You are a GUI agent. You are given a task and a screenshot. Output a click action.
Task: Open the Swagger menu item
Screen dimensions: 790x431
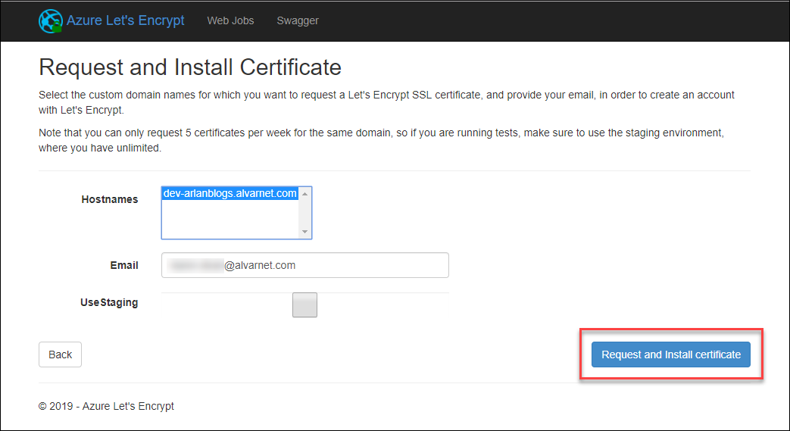click(x=298, y=20)
